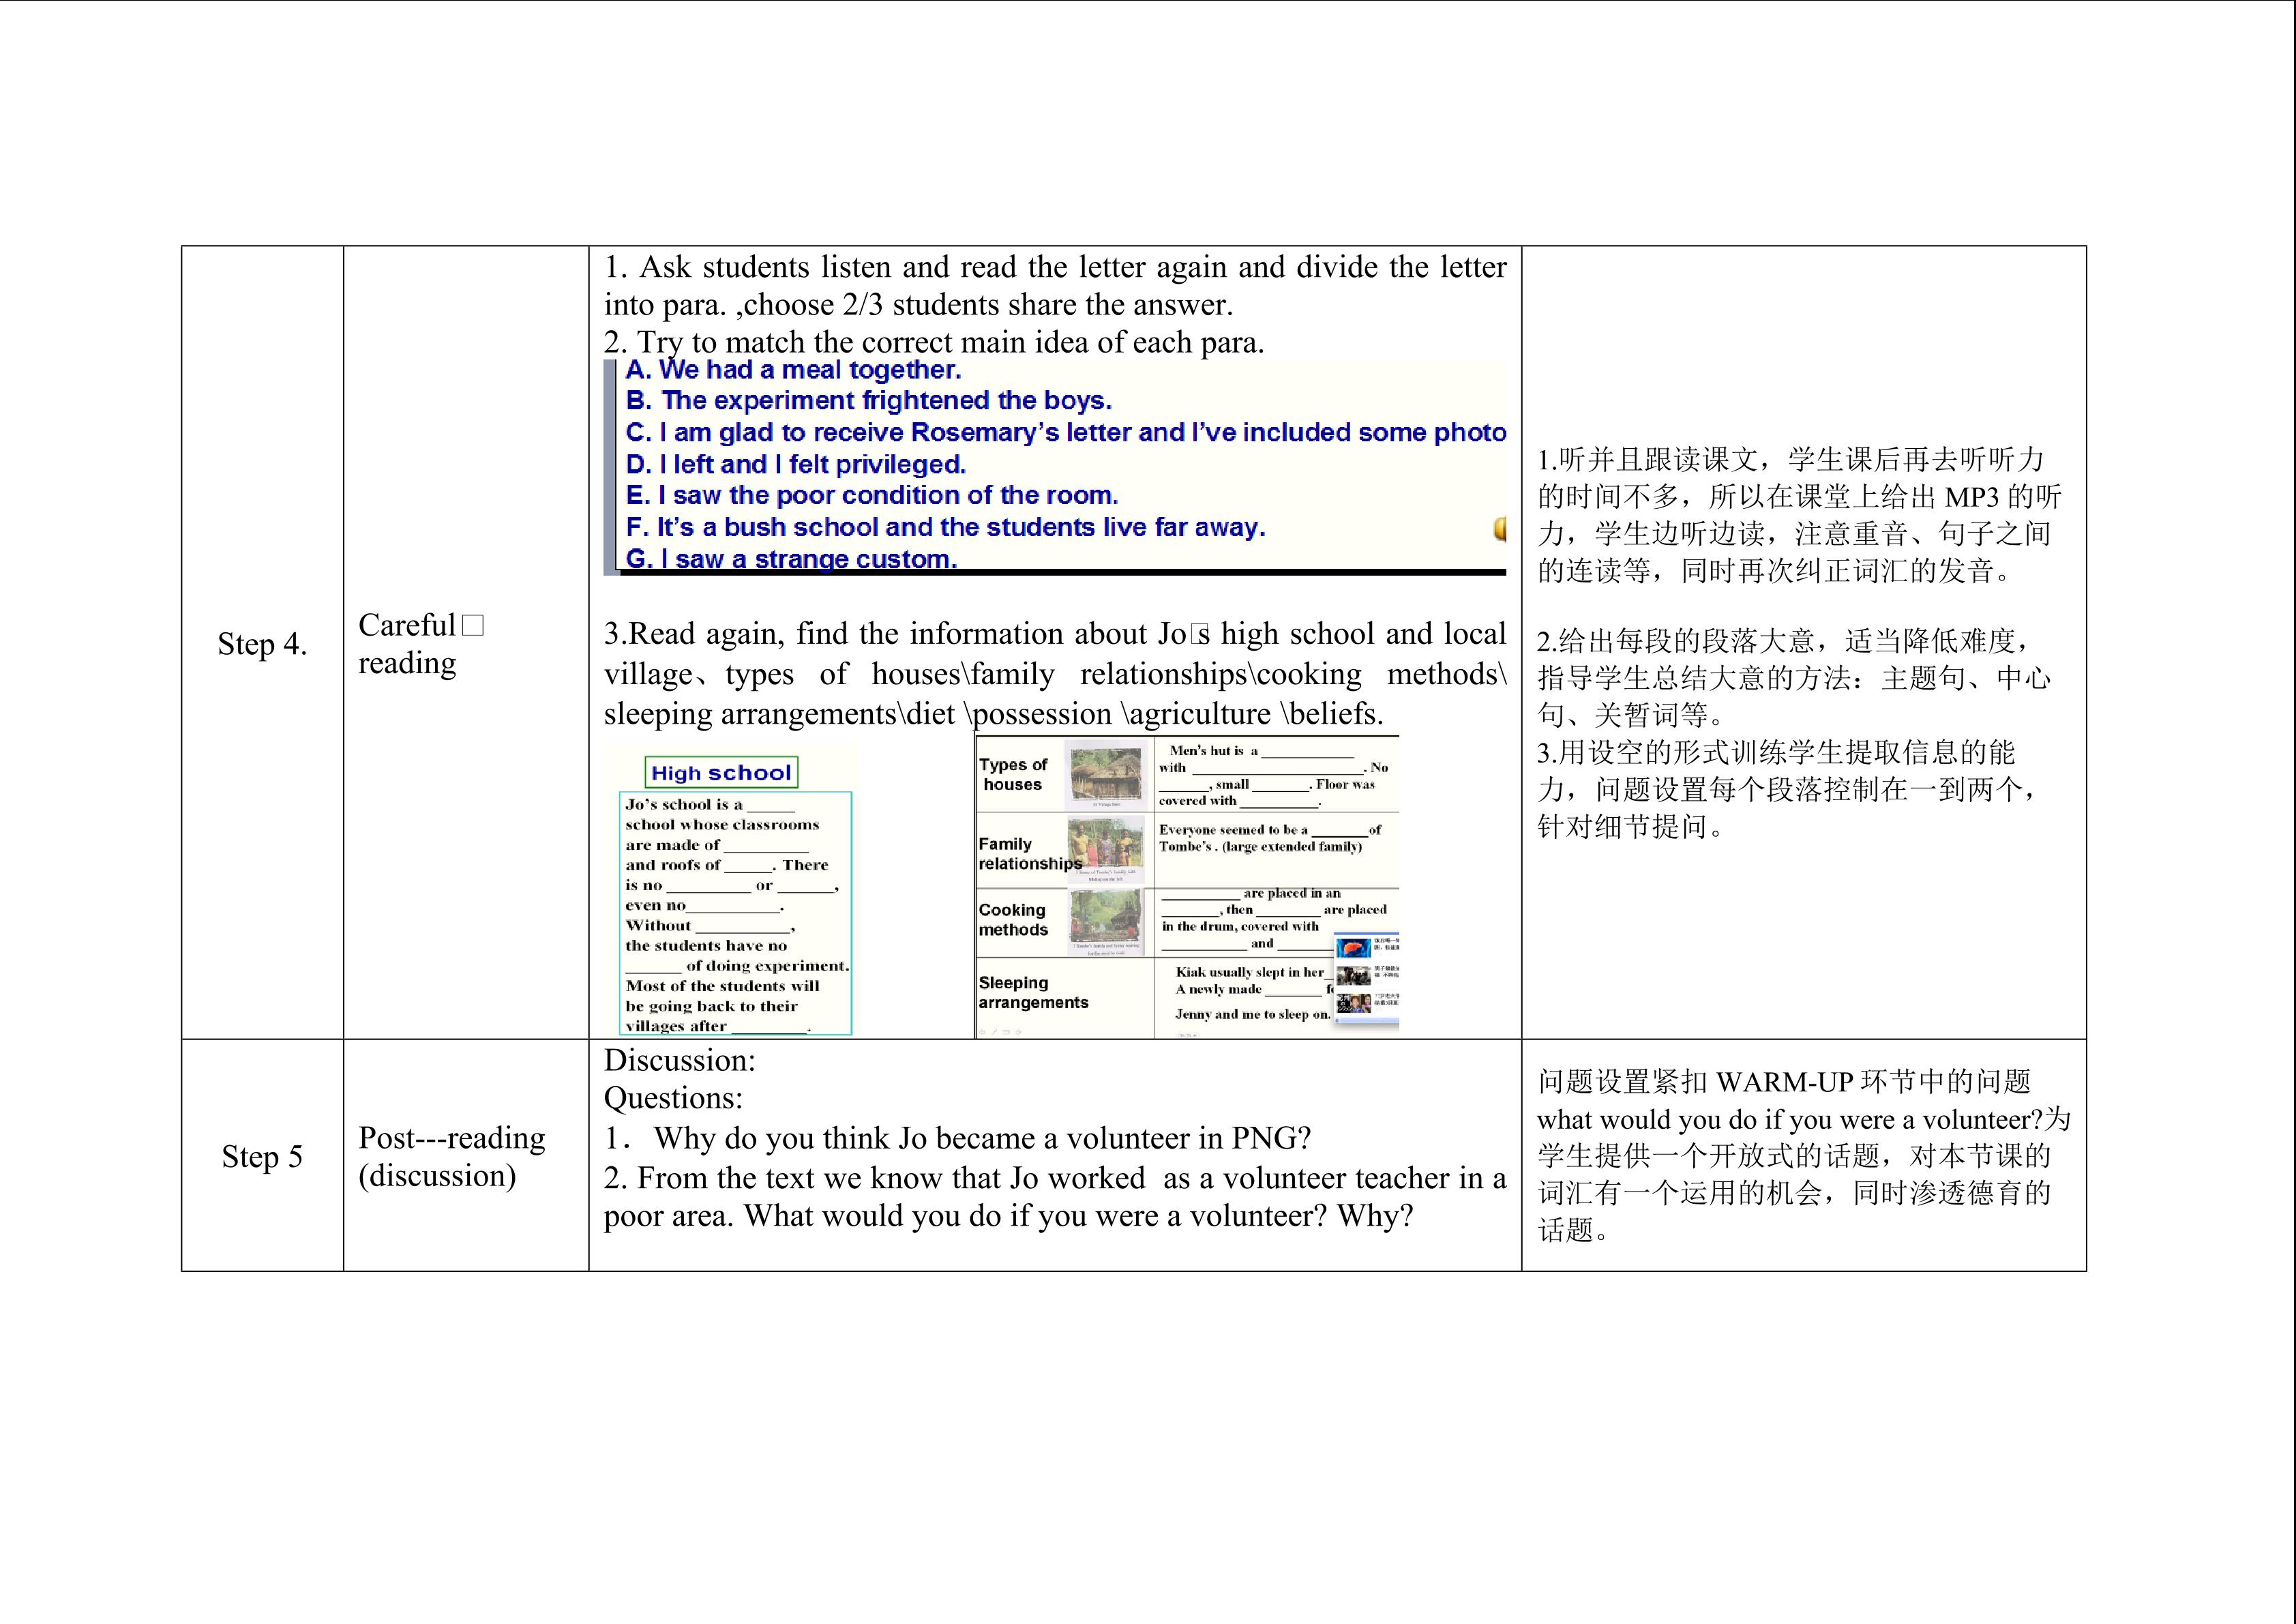2296x1624 pixels.
Task: Click the Jo's school fill-in text box
Action: tap(735, 914)
